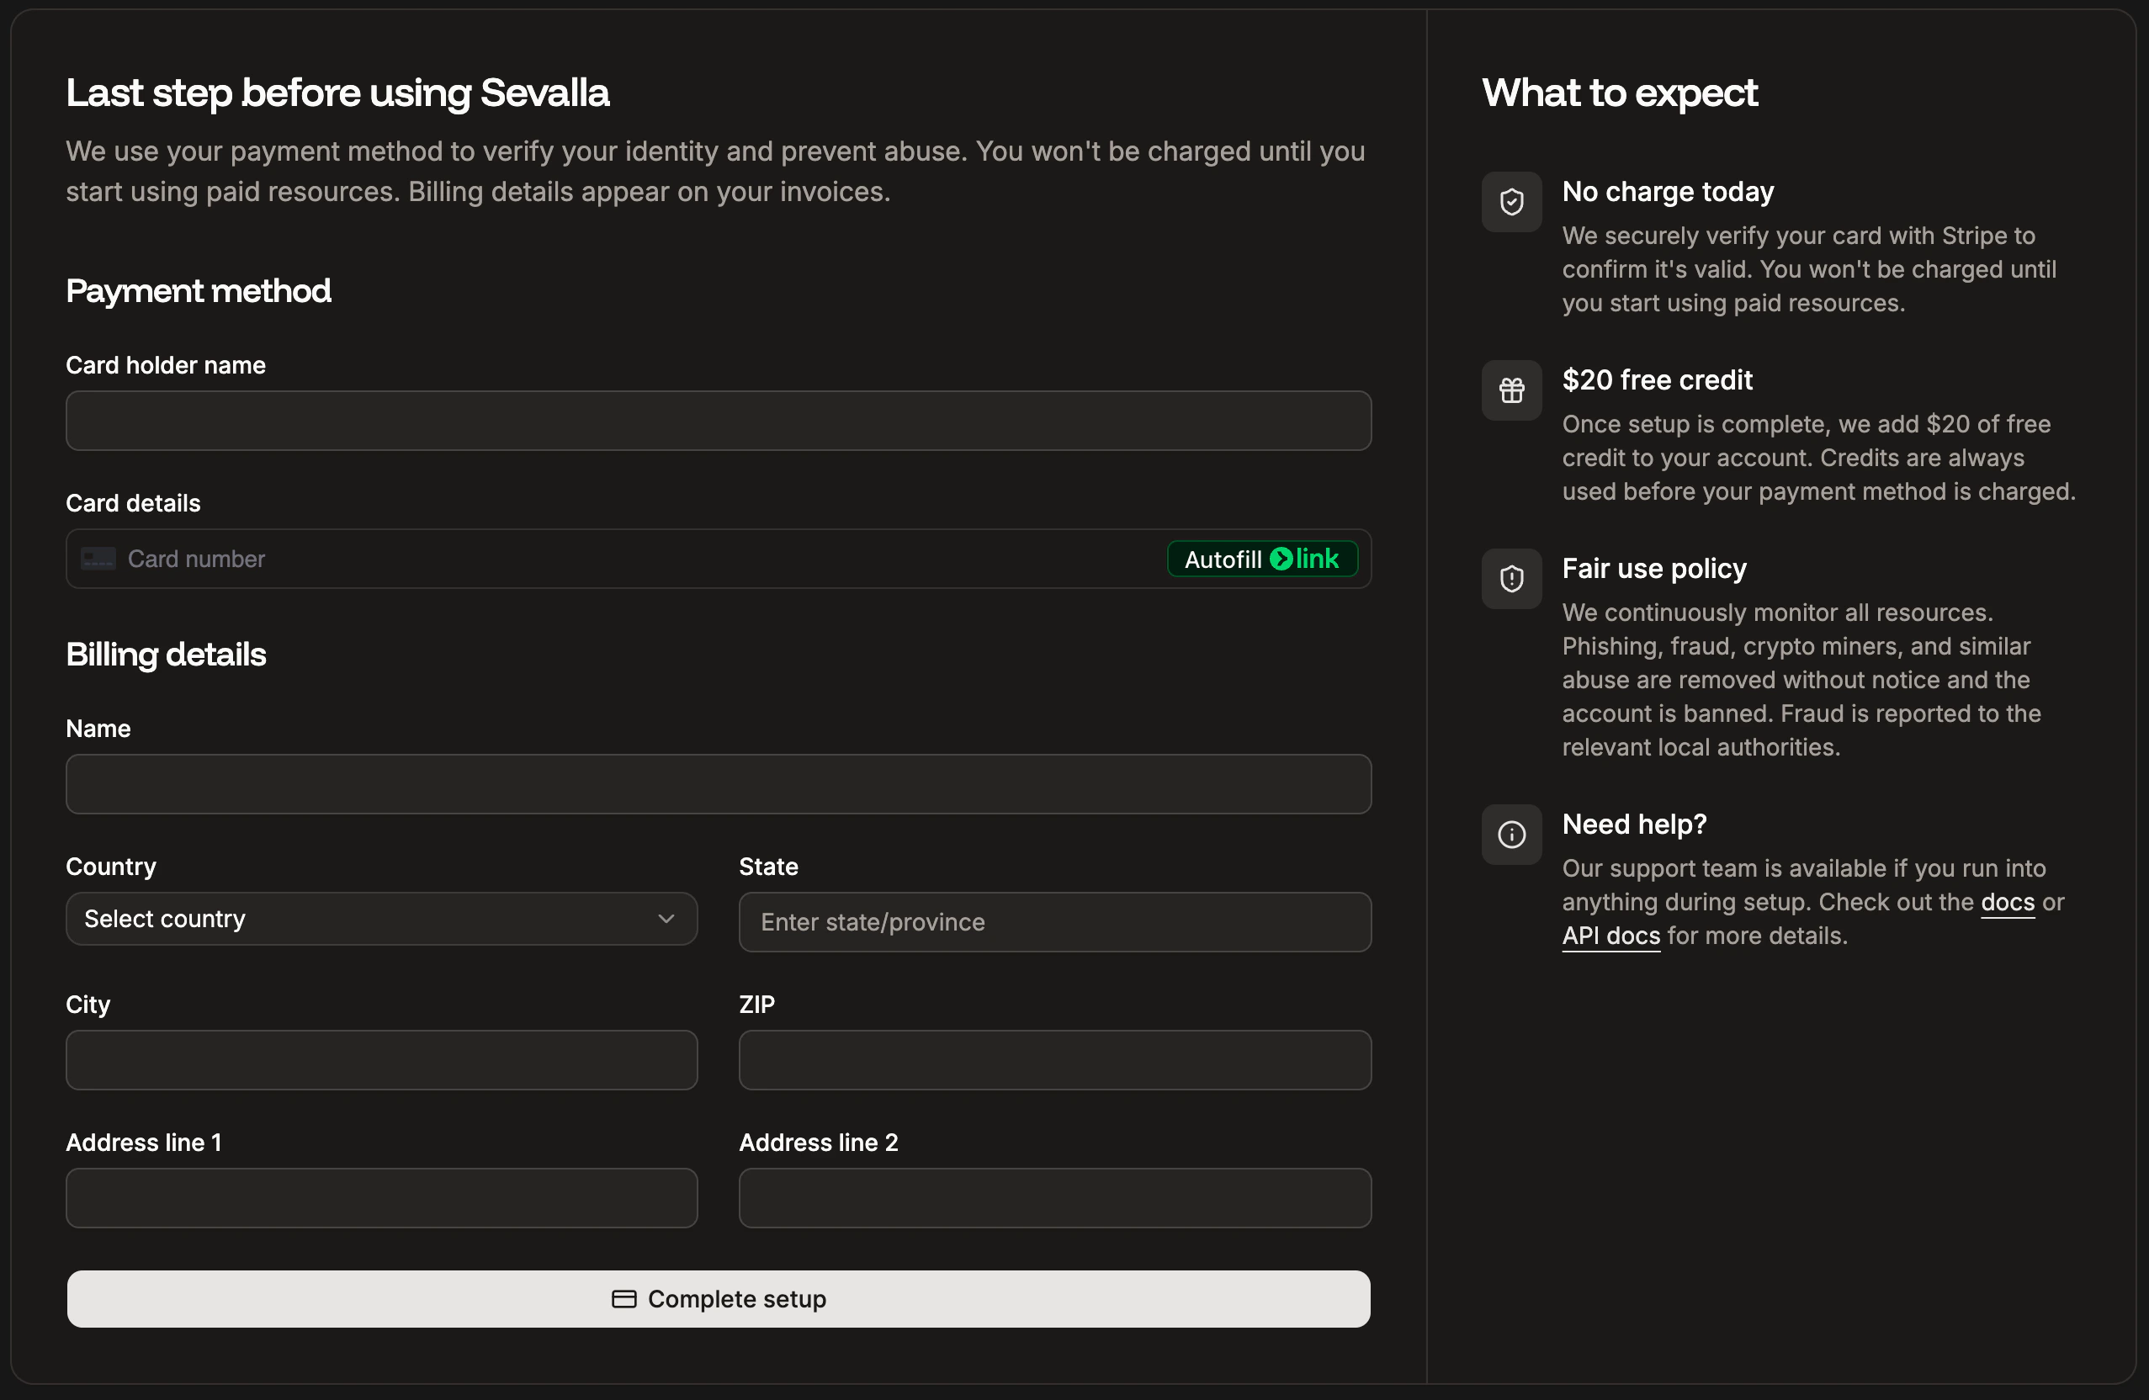Click the "Address line 1" label
This screenshot has width=2149, height=1400.
click(x=144, y=1143)
